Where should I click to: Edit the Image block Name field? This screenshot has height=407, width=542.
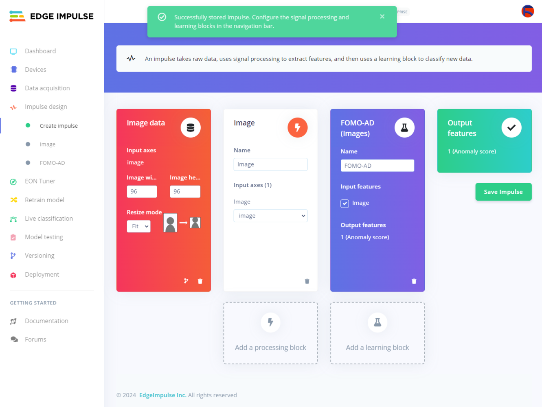pos(270,164)
